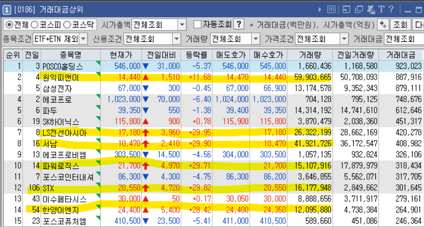Open font settings with the T icon
The width and height of the screenshot is (424, 227).
(x=381, y=9)
